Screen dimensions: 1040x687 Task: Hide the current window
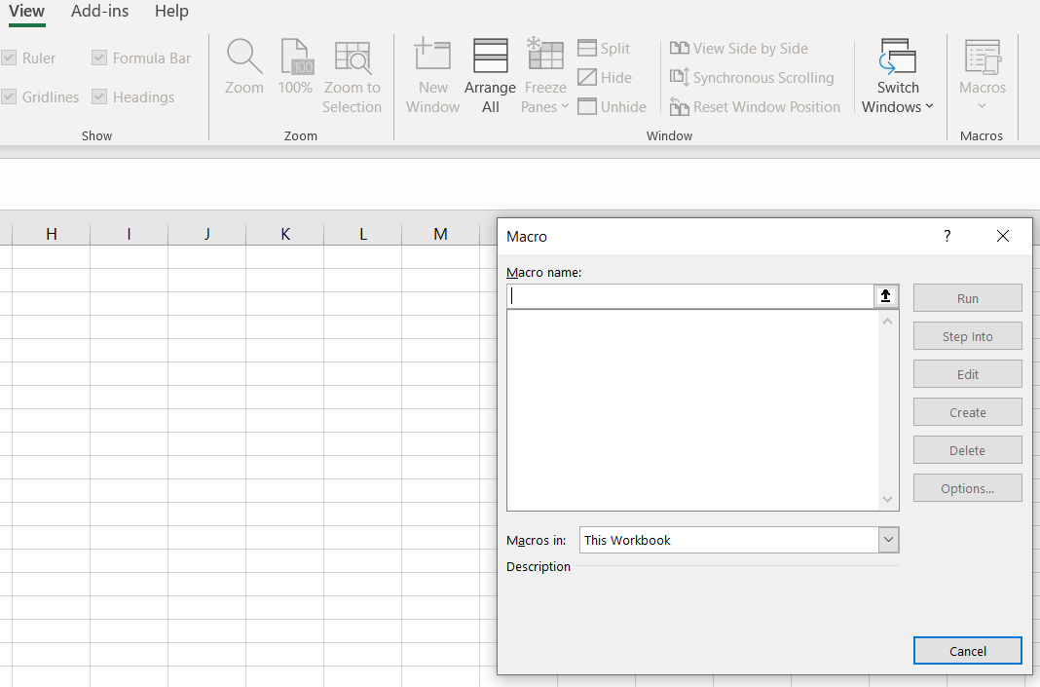605,78
